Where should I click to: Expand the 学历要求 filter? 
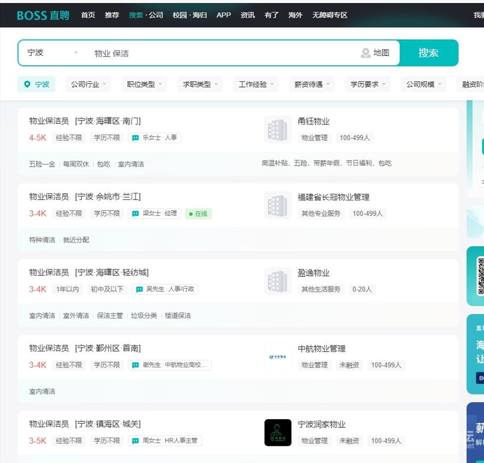pos(367,85)
